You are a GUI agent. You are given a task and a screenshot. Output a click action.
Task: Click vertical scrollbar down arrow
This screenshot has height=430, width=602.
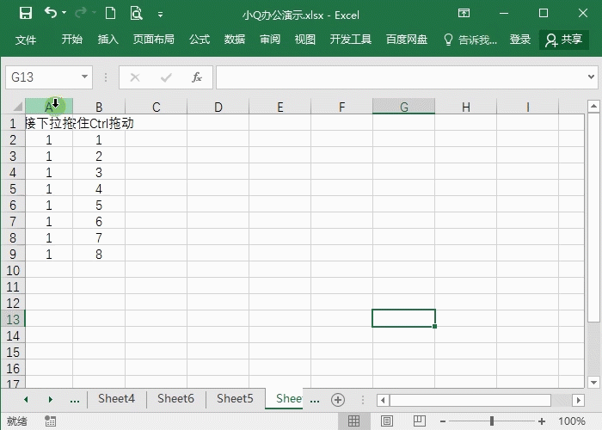click(x=593, y=383)
